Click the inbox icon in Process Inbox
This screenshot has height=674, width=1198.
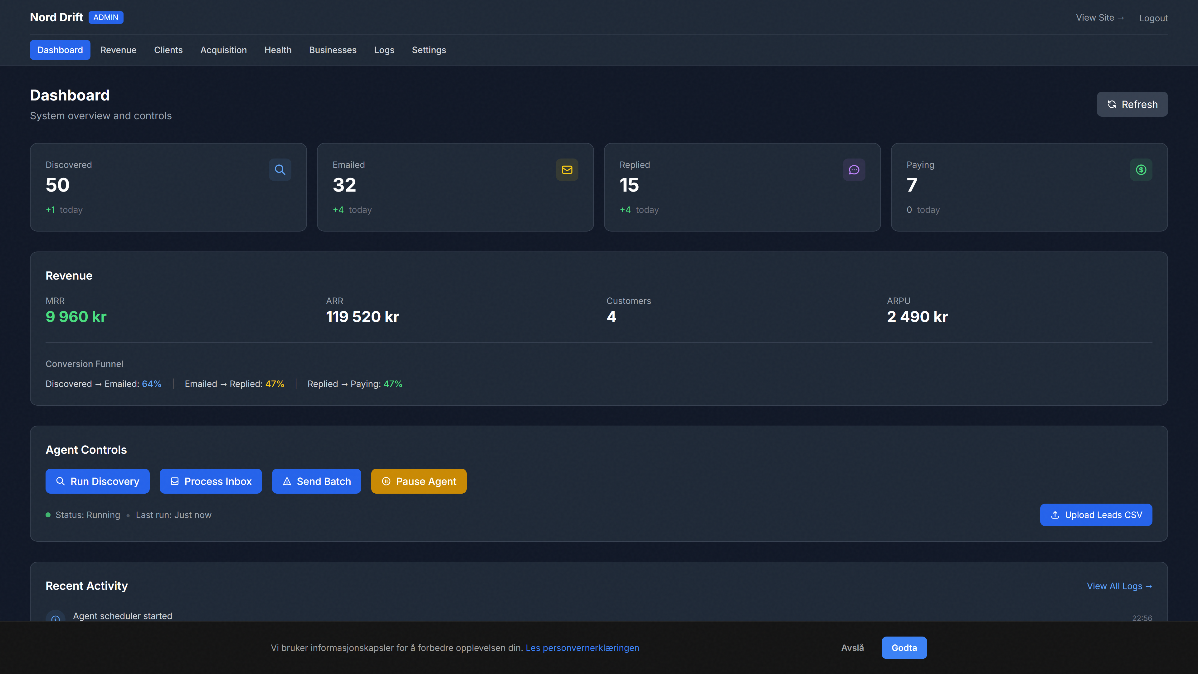pyautogui.click(x=175, y=481)
